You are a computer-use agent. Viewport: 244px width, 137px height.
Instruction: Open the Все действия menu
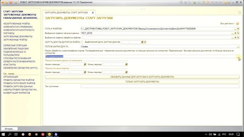click(x=227, y=24)
